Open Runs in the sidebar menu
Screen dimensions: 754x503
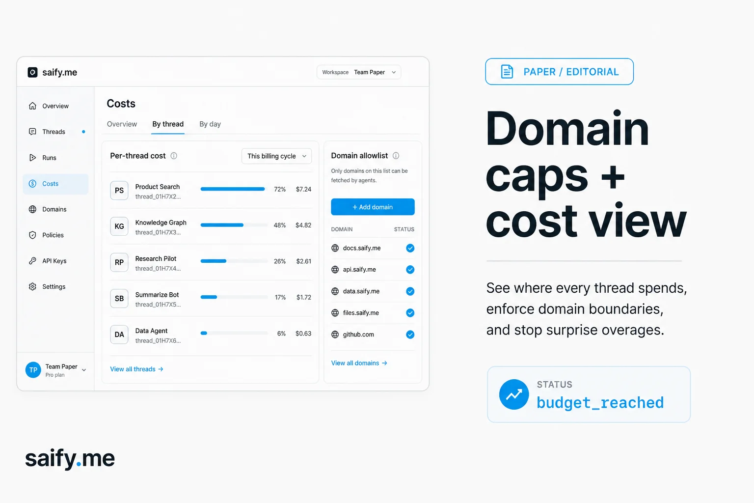[x=55, y=158]
